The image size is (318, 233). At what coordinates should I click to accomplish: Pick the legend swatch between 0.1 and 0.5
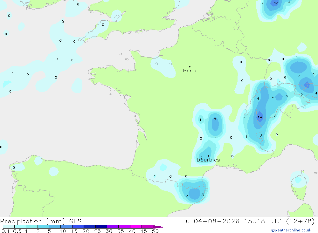(x=9, y=227)
